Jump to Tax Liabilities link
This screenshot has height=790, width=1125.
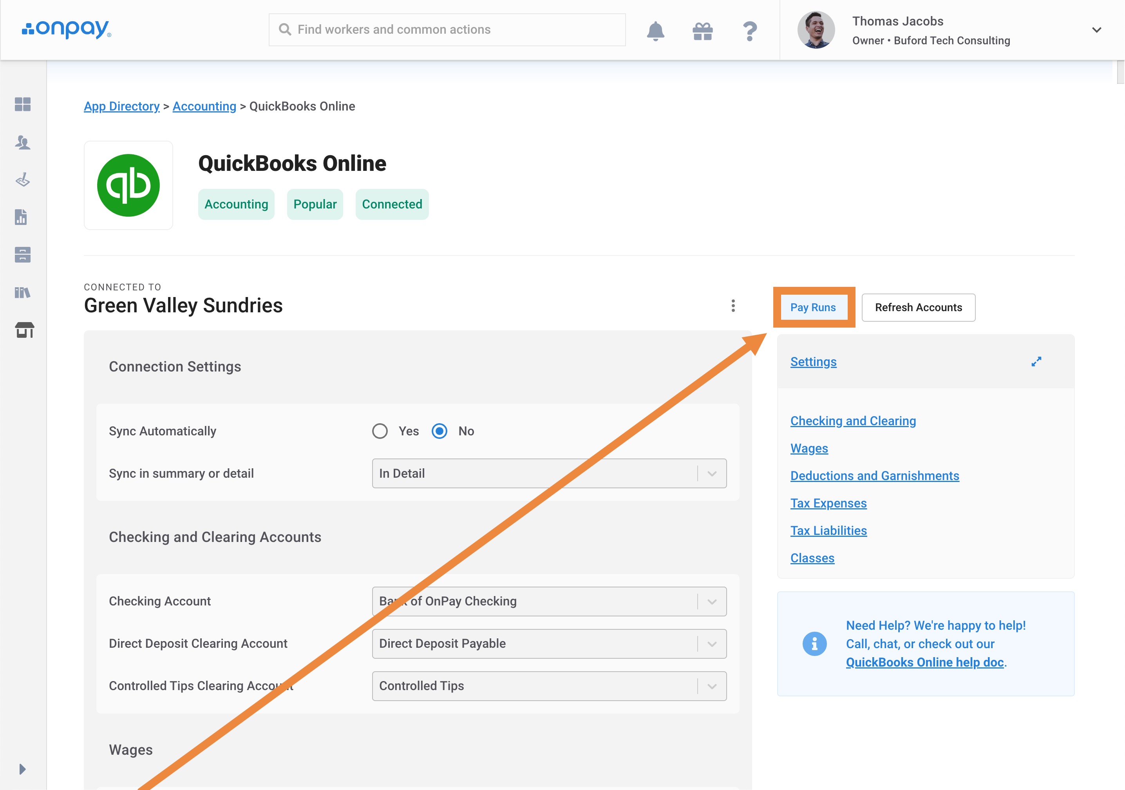point(828,531)
